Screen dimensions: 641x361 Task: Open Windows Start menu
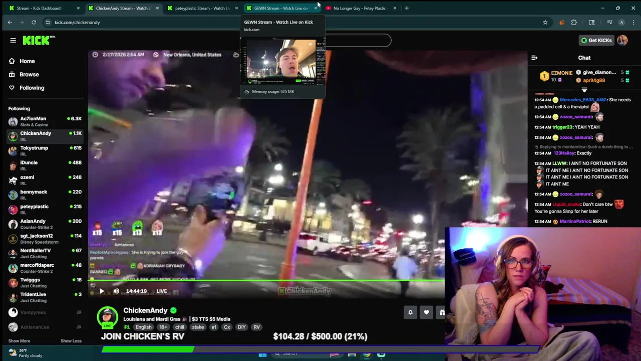pos(263,355)
